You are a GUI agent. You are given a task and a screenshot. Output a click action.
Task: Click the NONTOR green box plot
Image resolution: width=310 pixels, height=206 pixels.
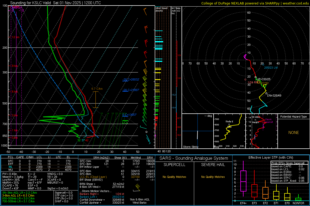coord(298,198)
